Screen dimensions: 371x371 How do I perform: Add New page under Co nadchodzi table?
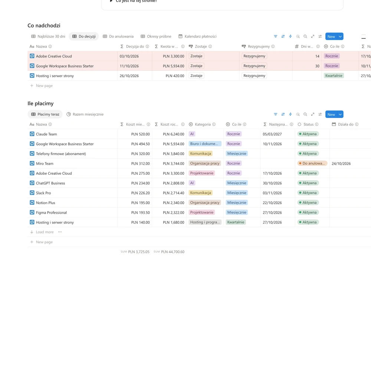[42, 86]
